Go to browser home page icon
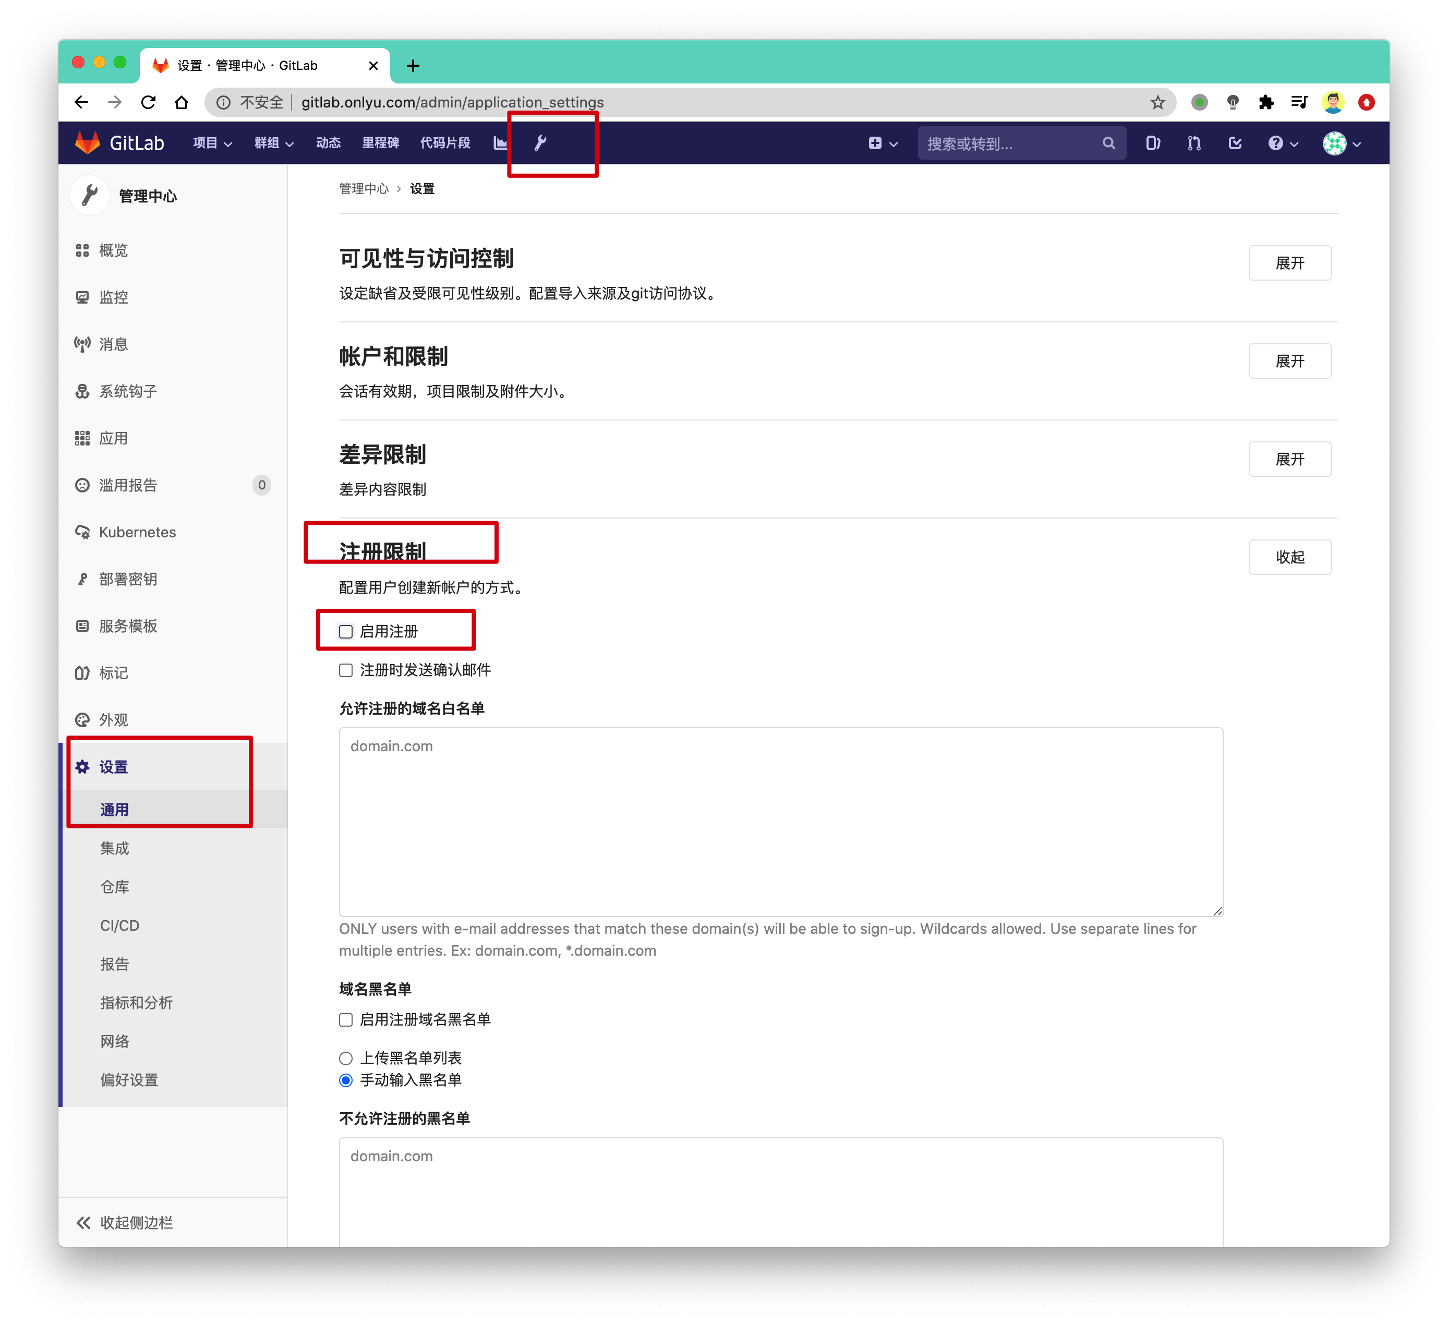The image size is (1448, 1324). (x=182, y=102)
